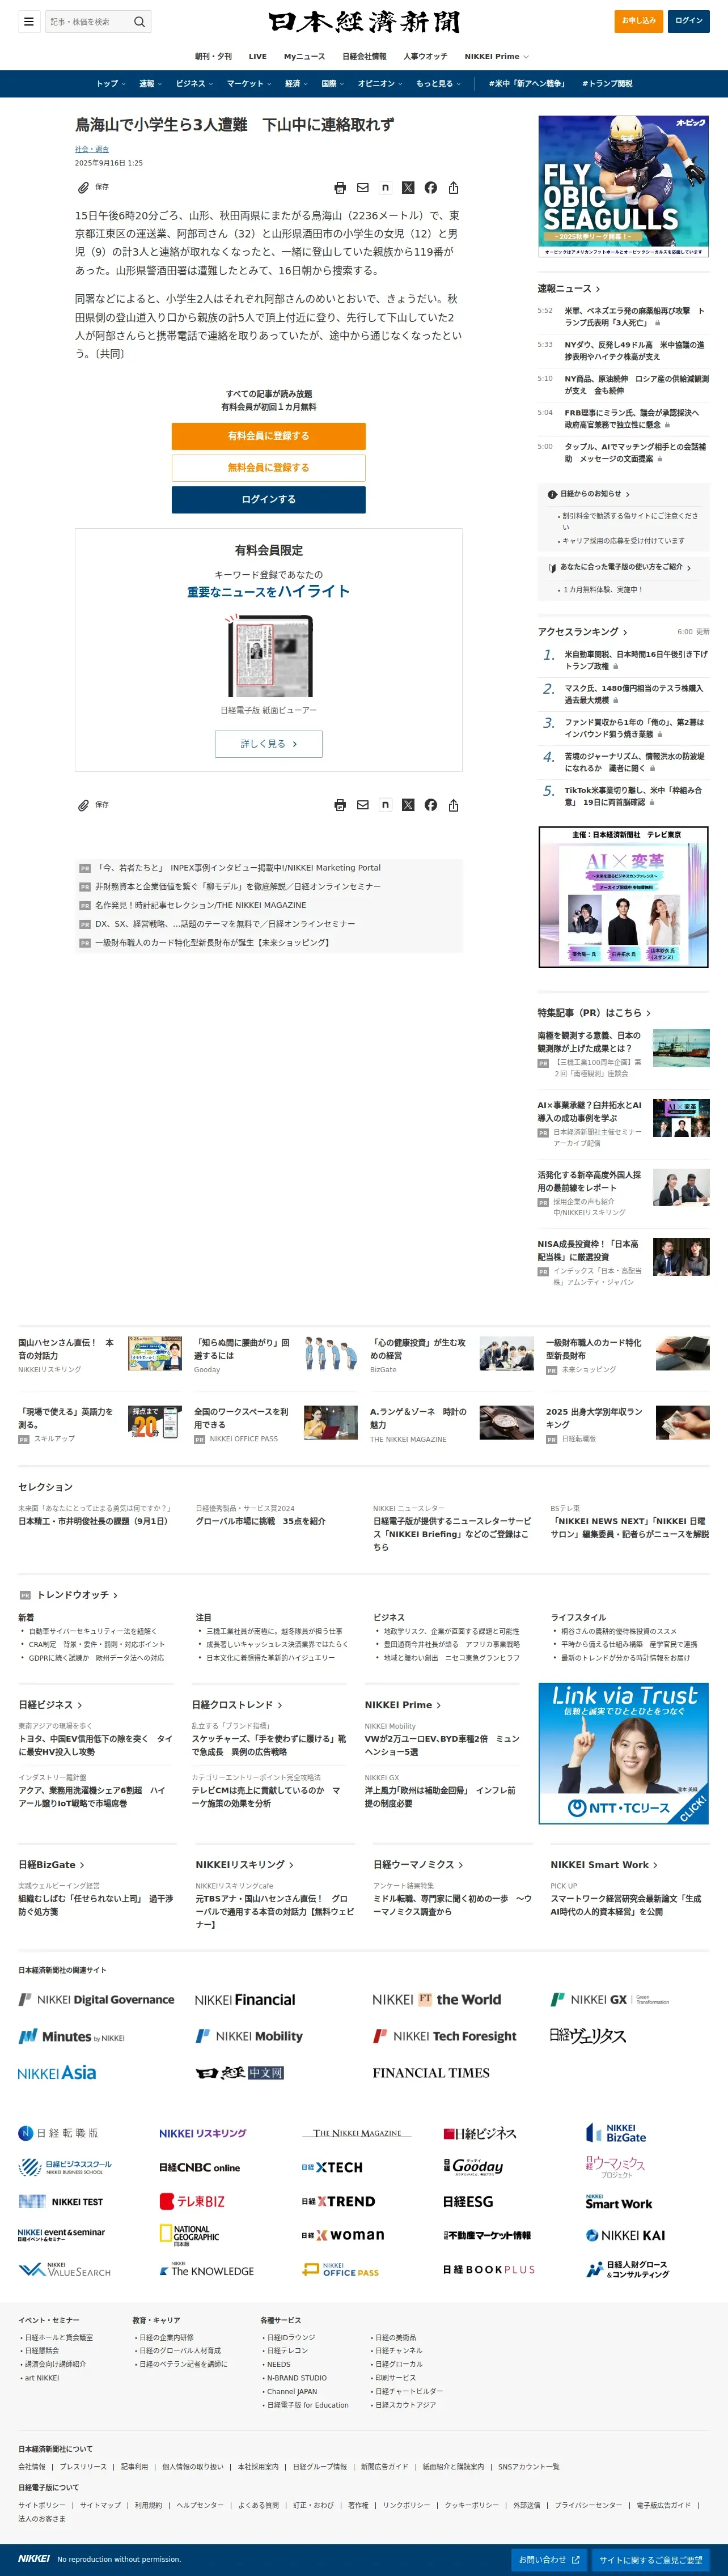
Task: Click the bottom 保存 clip icon
Action: [84, 805]
